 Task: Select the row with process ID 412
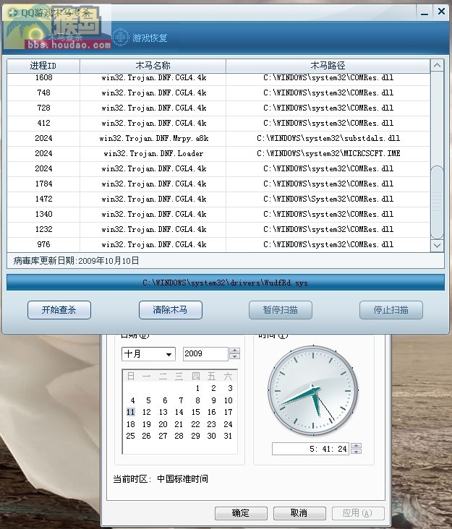click(x=218, y=123)
